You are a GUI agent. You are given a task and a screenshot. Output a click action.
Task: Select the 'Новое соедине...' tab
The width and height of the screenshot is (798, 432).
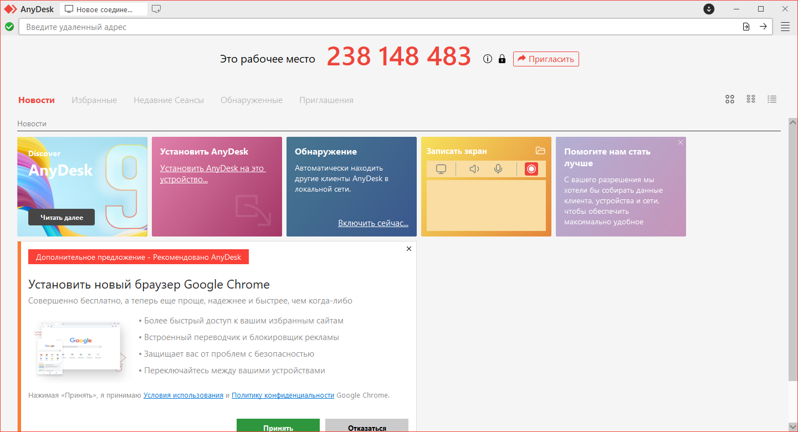tap(104, 9)
